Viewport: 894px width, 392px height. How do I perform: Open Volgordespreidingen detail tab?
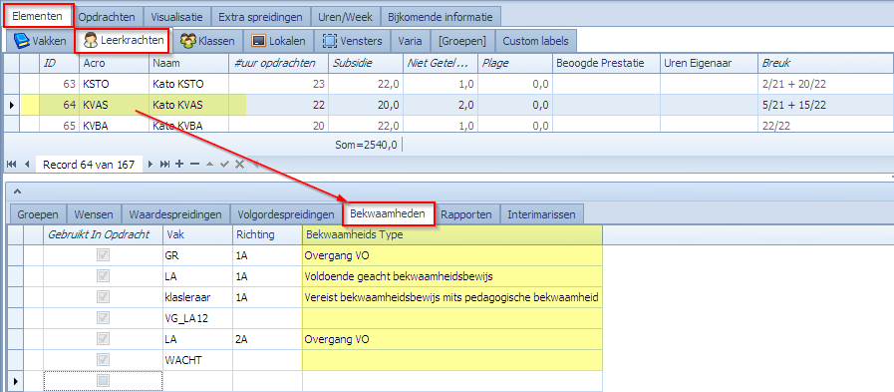pos(286,214)
